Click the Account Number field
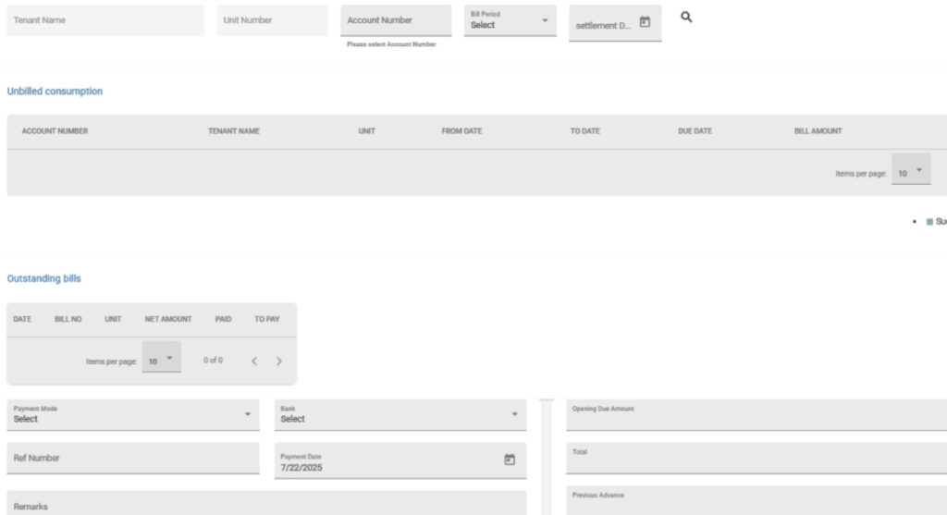 click(395, 20)
